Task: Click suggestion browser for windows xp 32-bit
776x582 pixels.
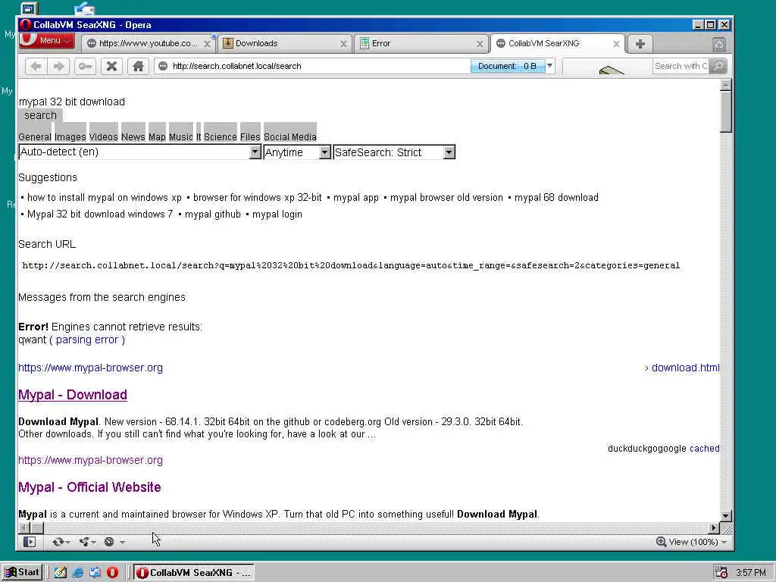Action: click(258, 198)
